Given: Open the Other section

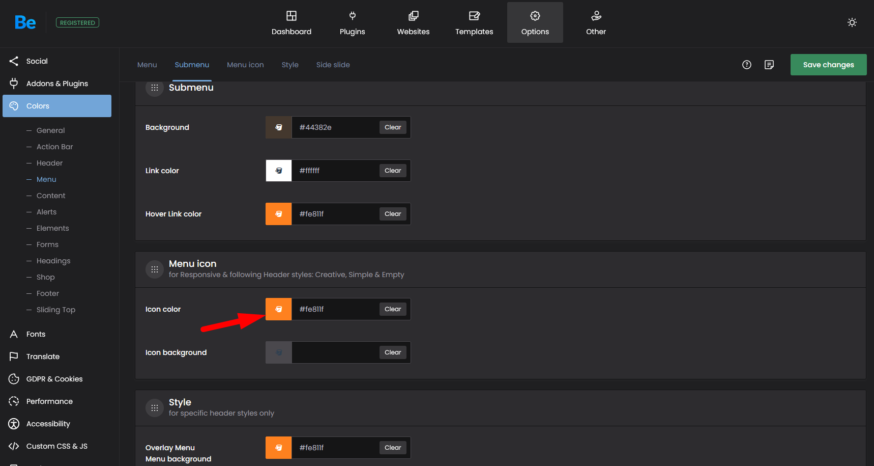Looking at the screenshot, I should point(596,22).
